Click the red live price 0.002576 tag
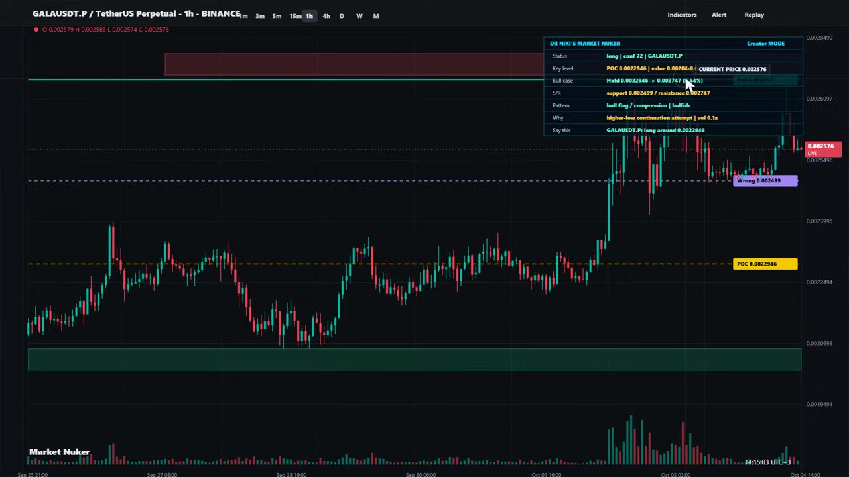This screenshot has height=477, width=849. click(823, 149)
